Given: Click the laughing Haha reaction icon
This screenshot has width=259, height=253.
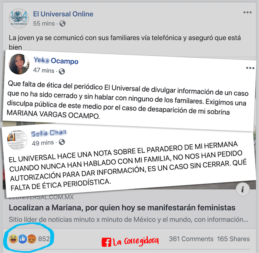Looking at the screenshot, I should [x=13, y=239].
